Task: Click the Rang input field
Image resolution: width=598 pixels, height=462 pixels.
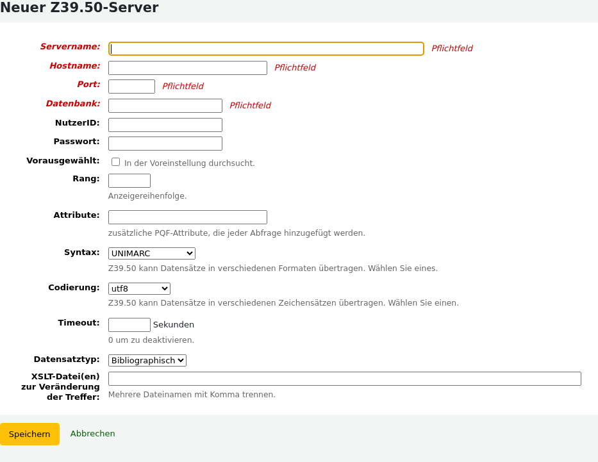Action: tap(129, 180)
